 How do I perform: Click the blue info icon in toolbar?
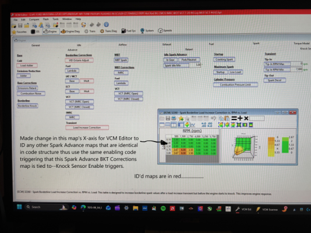point(107,24)
